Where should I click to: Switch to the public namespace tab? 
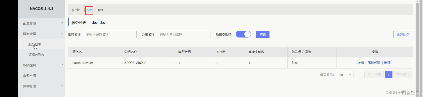pyautogui.click(x=76, y=10)
